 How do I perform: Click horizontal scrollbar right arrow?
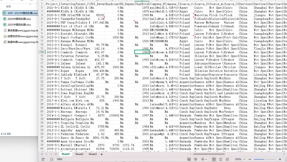pyautogui.click(x=285, y=154)
